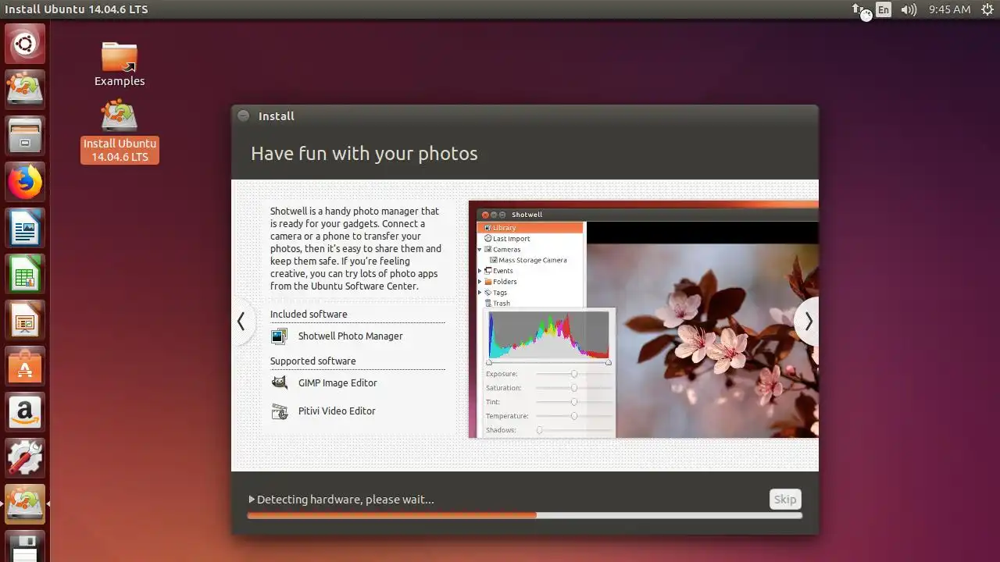The height and width of the screenshot is (562, 1000).
Task: Expand the Folders tree node in Shotwell
Action: [480, 282]
